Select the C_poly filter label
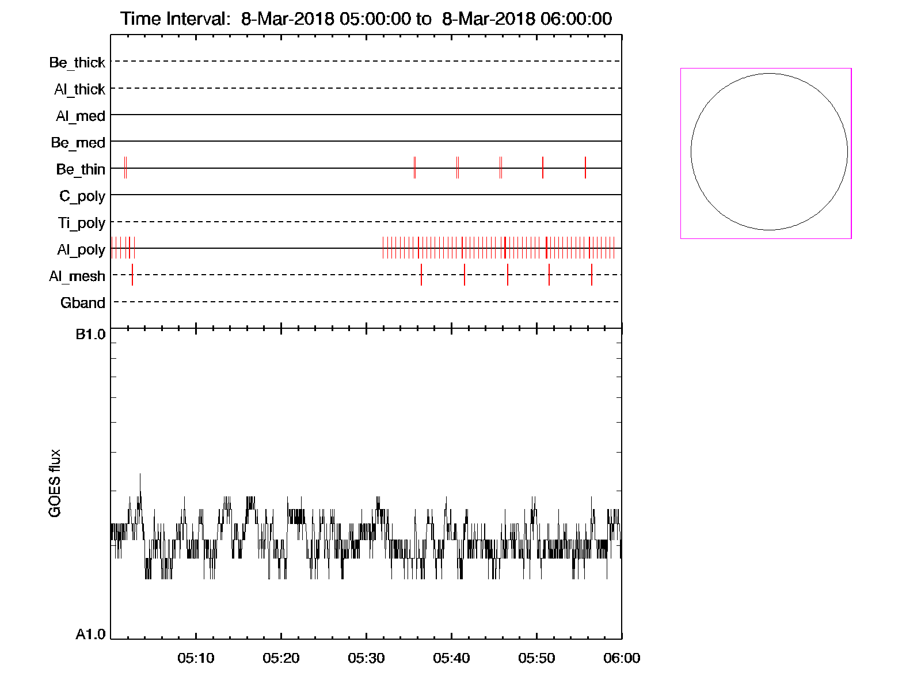921x691 pixels. coord(82,196)
